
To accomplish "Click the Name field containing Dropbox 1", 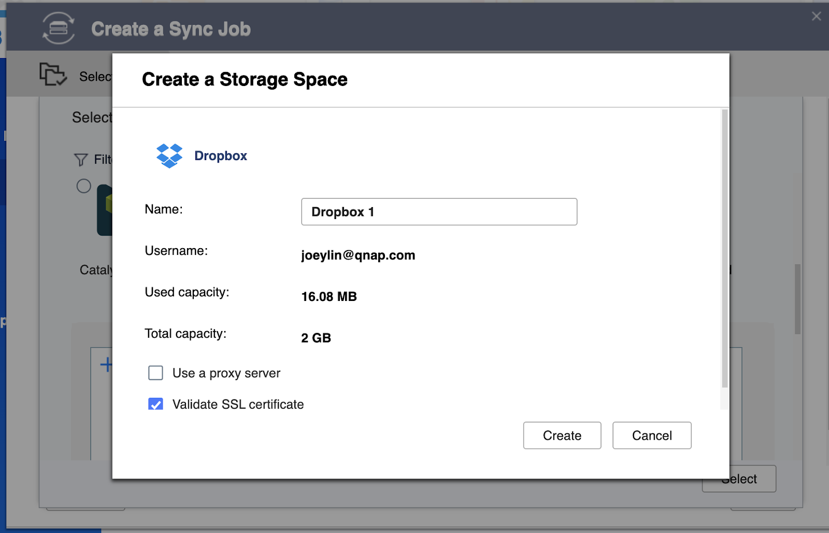I will click(439, 212).
